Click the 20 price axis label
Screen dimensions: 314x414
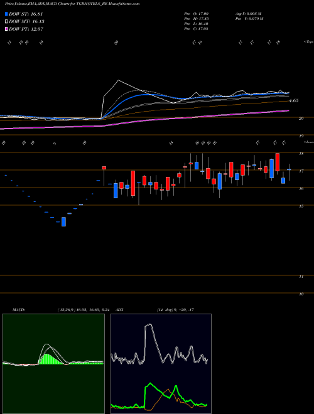pyautogui.click(x=301, y=119)
